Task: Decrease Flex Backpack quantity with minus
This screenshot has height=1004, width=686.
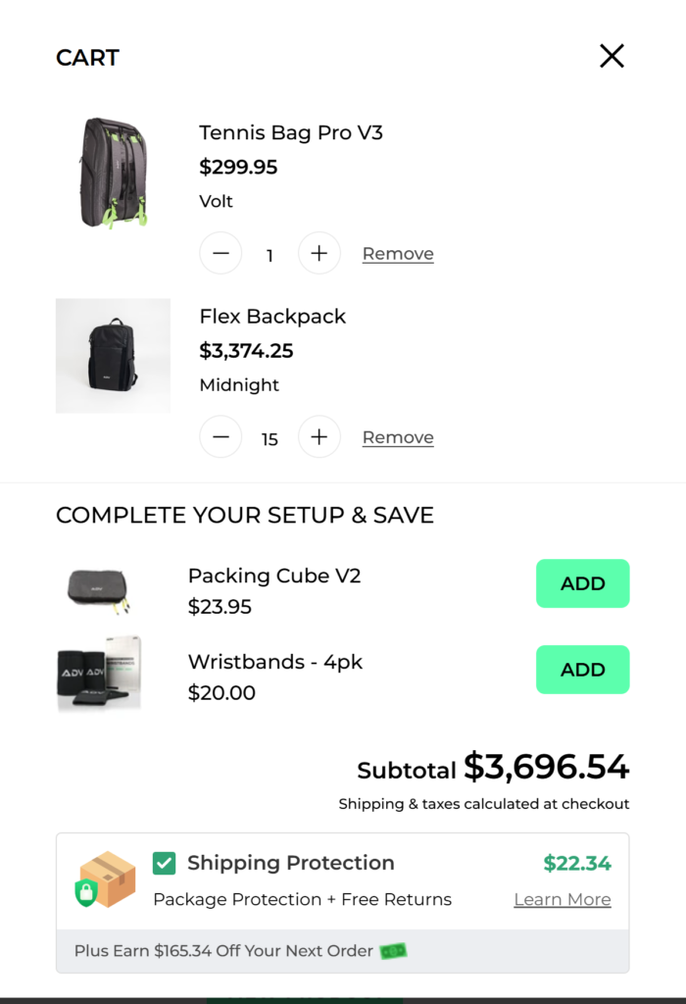Action: point(220,437)
